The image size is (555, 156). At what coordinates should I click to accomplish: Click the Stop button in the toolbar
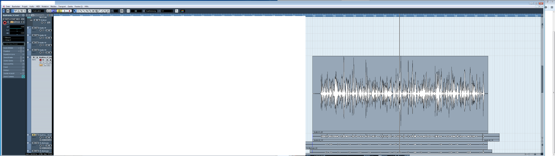coord(59,11)
